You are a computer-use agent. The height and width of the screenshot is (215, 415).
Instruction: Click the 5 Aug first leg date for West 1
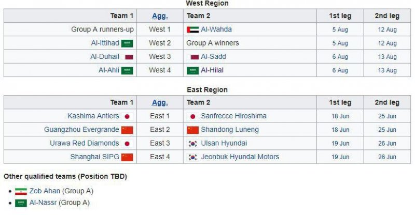pos(340,30)
